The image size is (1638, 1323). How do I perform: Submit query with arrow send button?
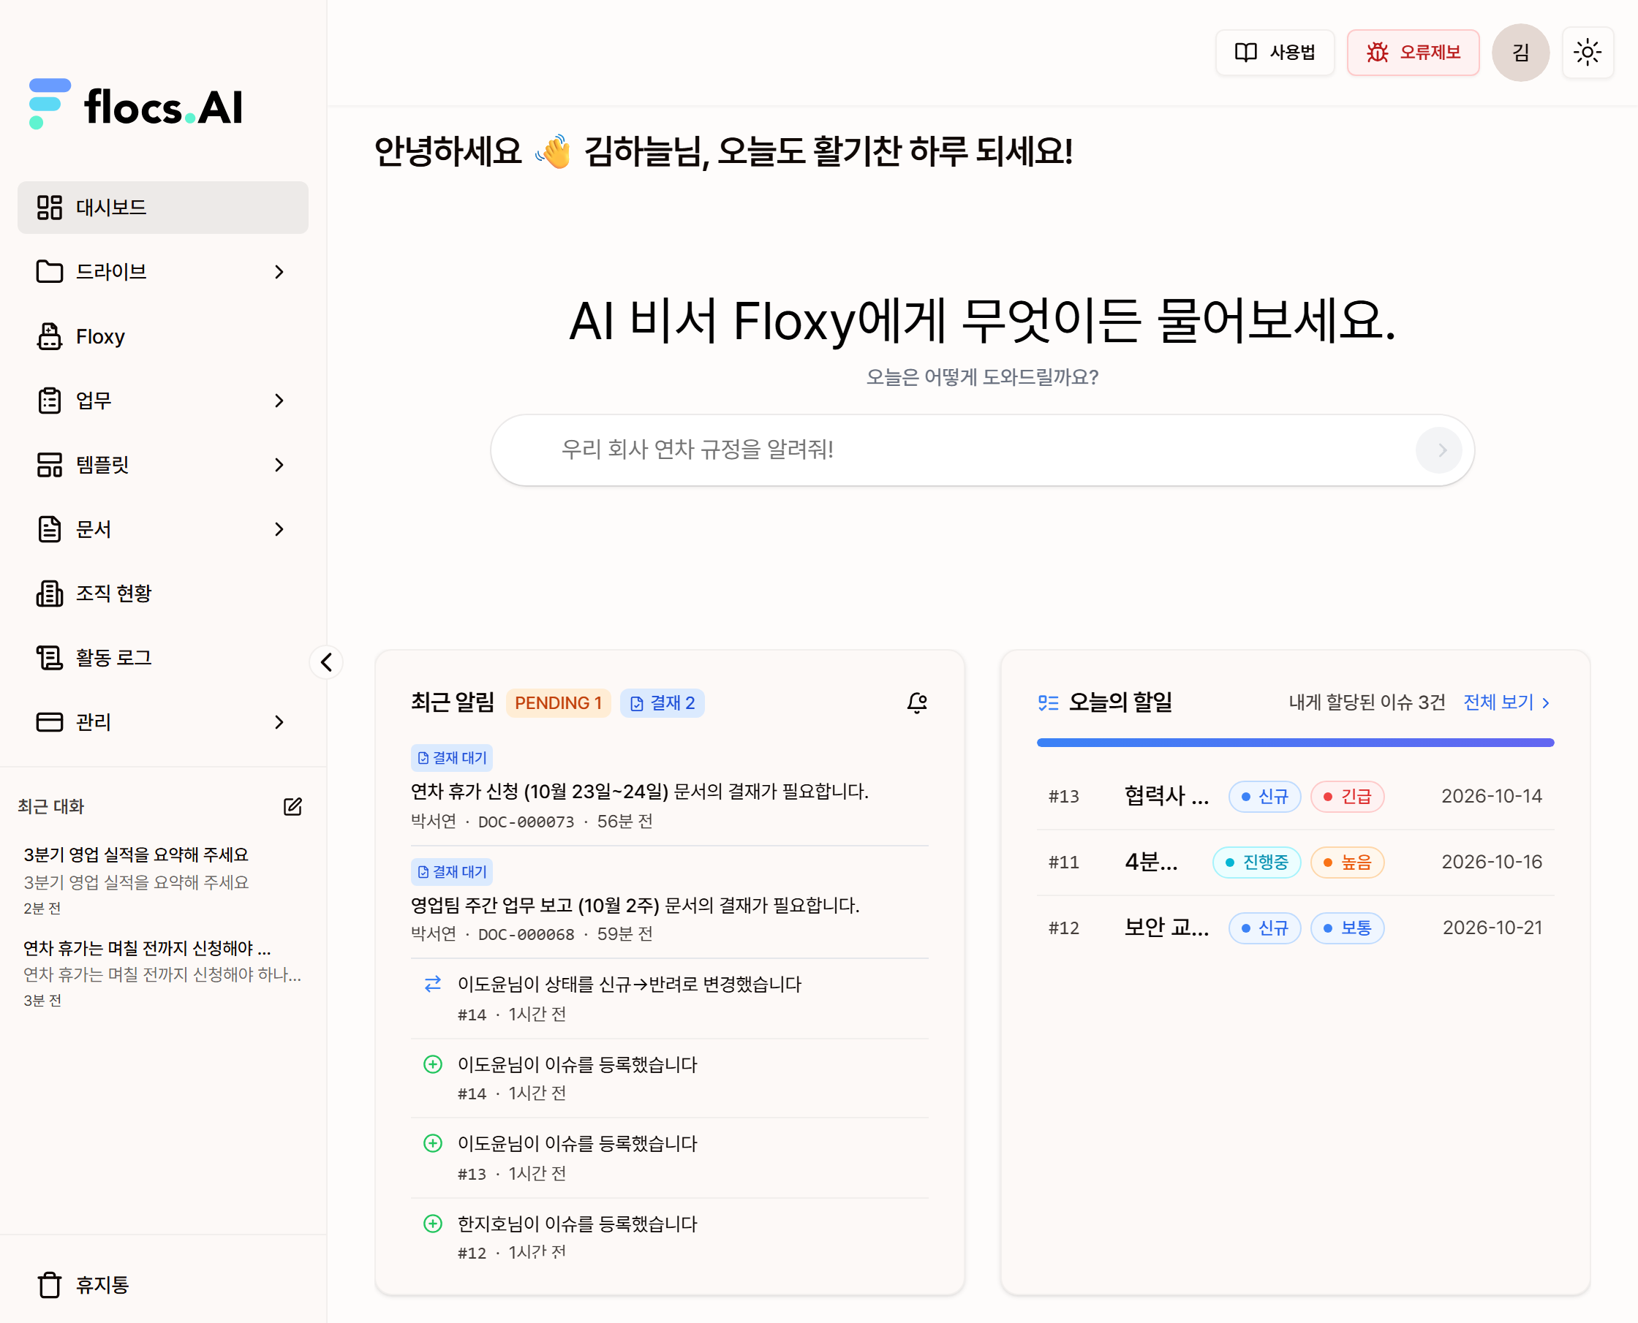[x=1438, y=450]
